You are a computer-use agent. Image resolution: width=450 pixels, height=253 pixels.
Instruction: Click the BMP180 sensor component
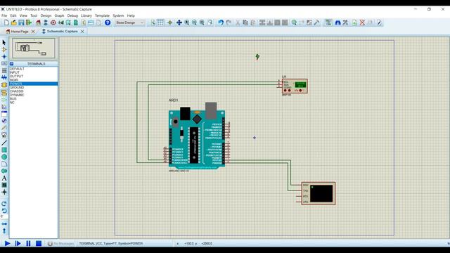coord(295,86)
